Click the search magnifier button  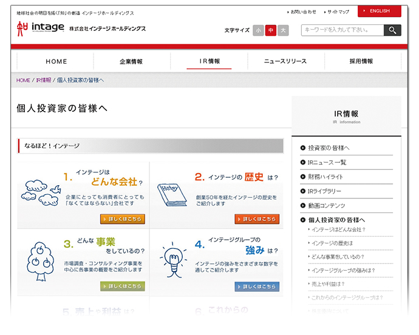392,30
